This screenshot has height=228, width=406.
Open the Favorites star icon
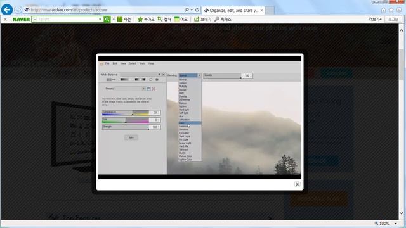pyautogui.click(x=391, y=10)
